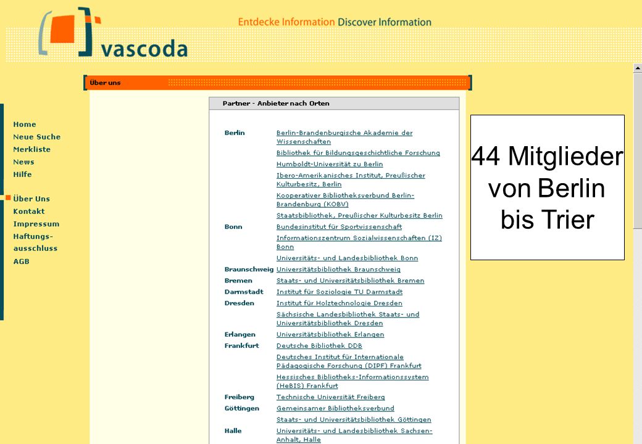
Task: Open Technische Universität Freiberg link
Action: (330, 397)
